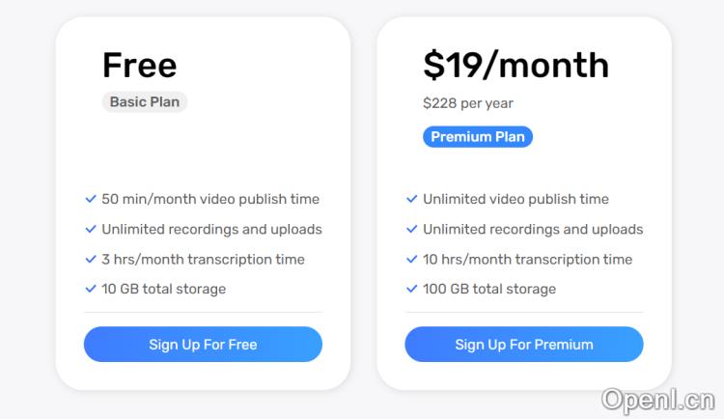Image resolution: width=724 pixels, height=419 pixels.
Task: Click the Free plan heading
Action: click(x=139, y=65)
